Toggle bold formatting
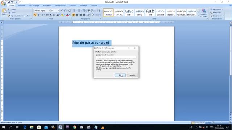232x130 pixels. pos(35,15)
